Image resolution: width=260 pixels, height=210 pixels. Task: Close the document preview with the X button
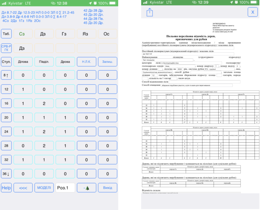pyautogui.click(x=253, y=13)
